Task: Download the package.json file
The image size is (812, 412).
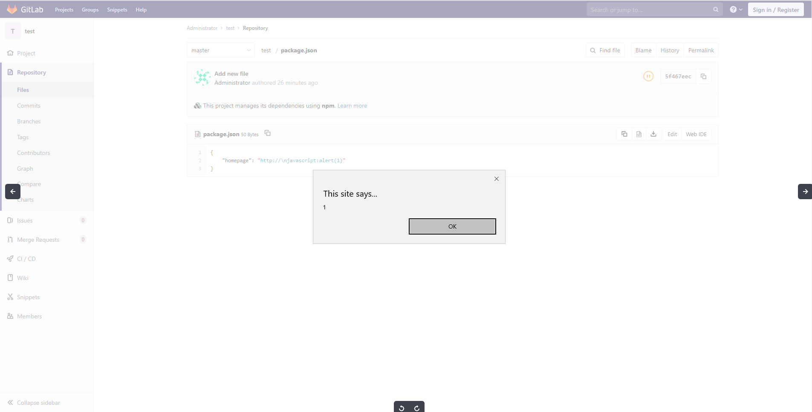Action: (653, 134)
